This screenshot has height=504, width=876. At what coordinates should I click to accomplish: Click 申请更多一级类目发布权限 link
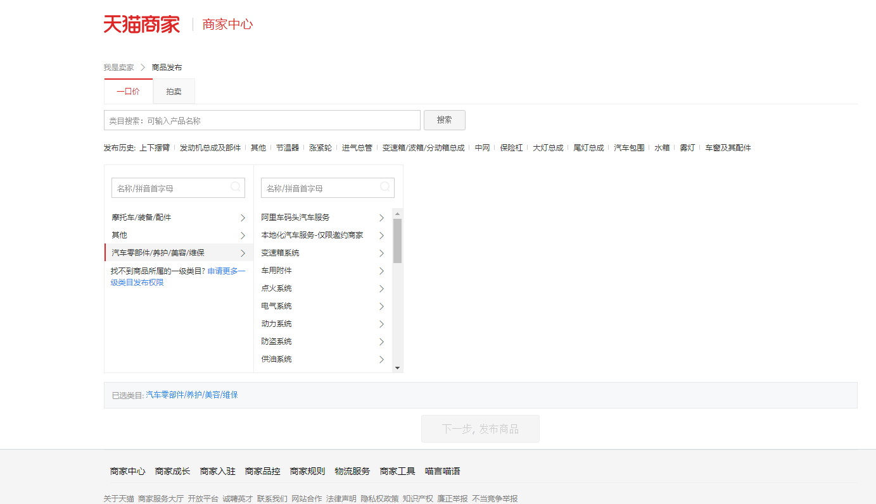coord(178,276)
